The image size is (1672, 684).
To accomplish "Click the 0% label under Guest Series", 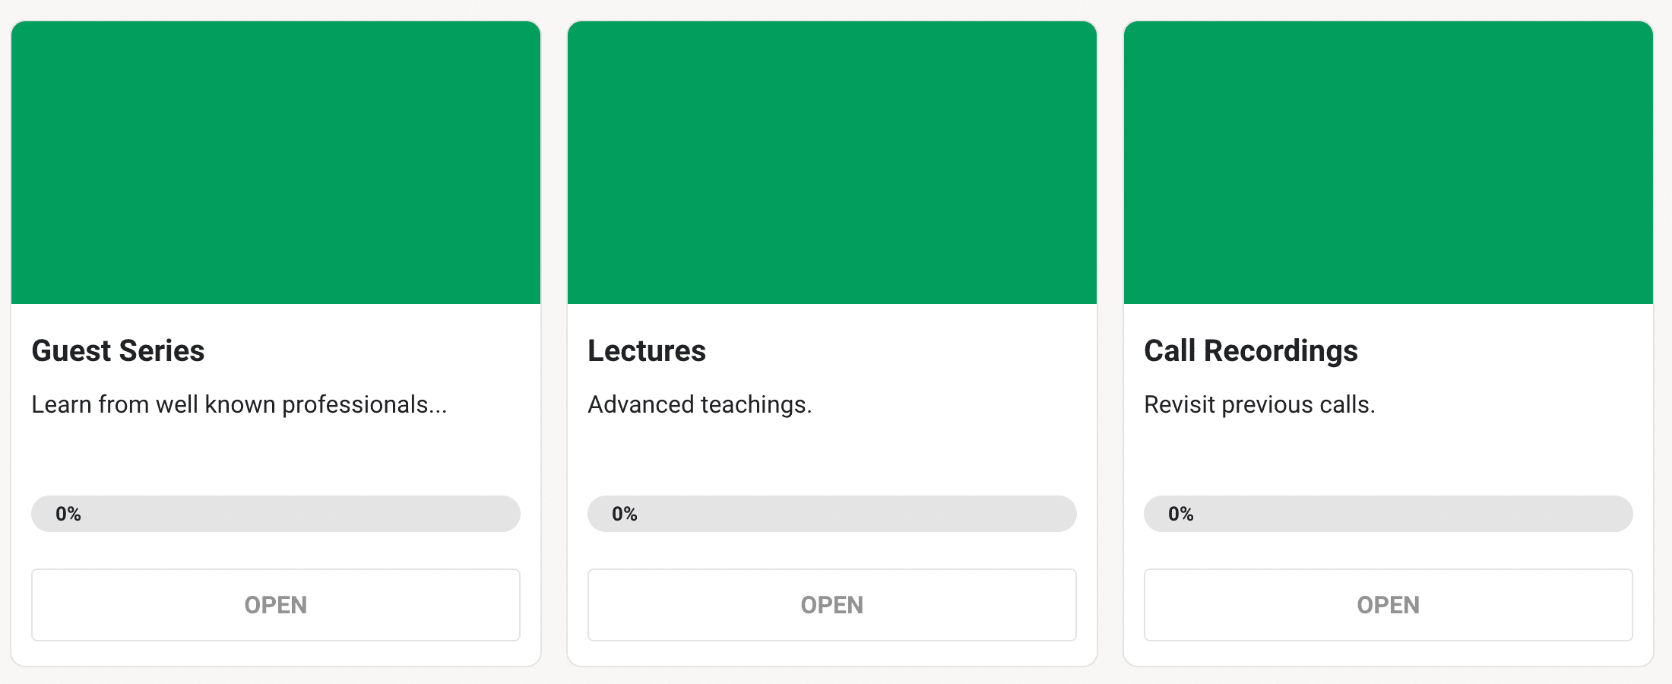I will click(x=68, y=515).
